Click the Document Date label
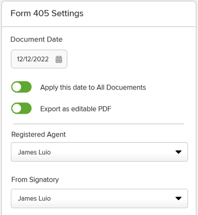 [37, 39]
